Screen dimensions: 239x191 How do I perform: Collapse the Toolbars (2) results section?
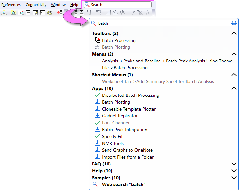pos(234,33)
